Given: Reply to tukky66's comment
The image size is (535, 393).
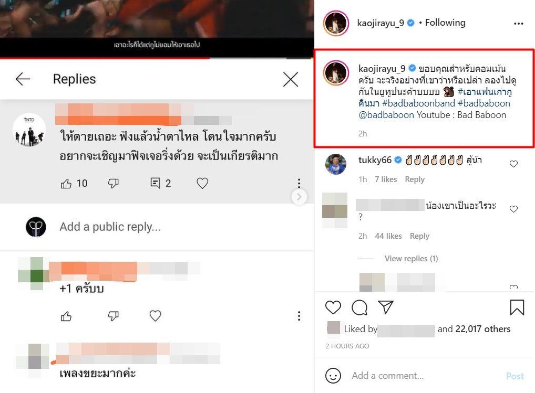Looking at the screenshot, I should [x=415, y=179].
